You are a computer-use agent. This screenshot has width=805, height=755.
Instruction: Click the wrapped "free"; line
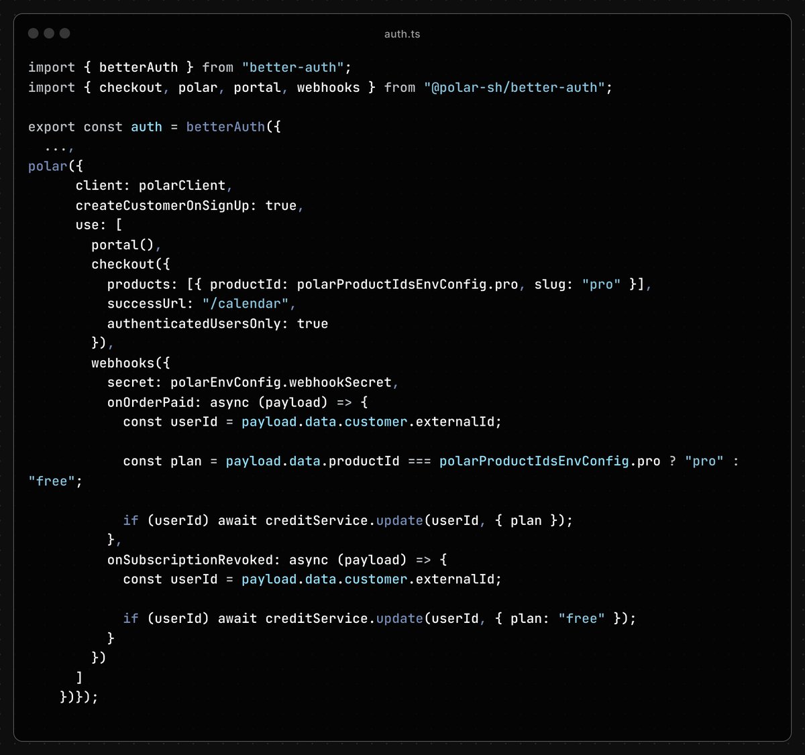(55, 481)
